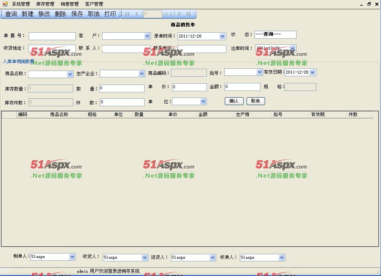This screenshot has width=381, height=276.
Task: Focus the 联系电话 input field
Action: pos(202,49)
